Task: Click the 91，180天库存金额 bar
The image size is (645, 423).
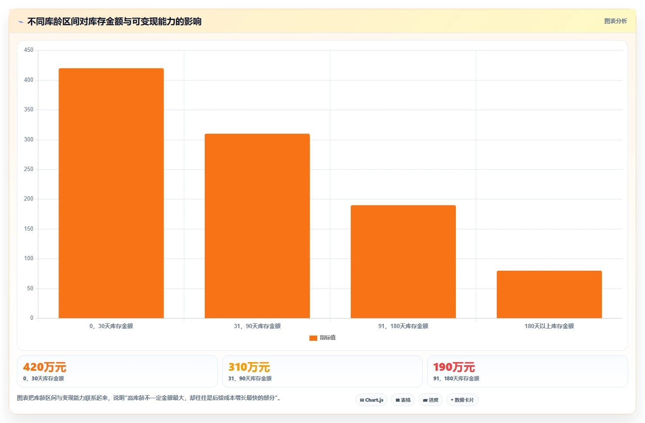Action: pos(403,262)
